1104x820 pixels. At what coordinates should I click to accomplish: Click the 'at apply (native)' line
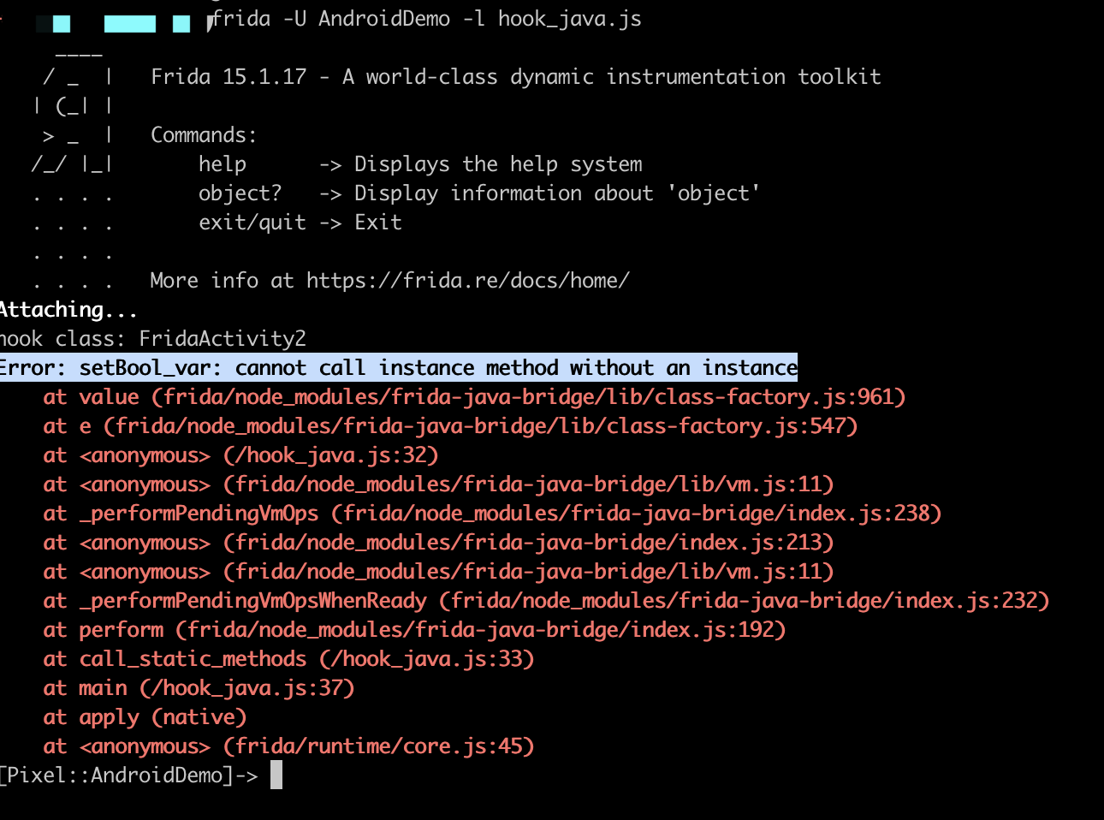pyautogui.click(x=145, y=717)
